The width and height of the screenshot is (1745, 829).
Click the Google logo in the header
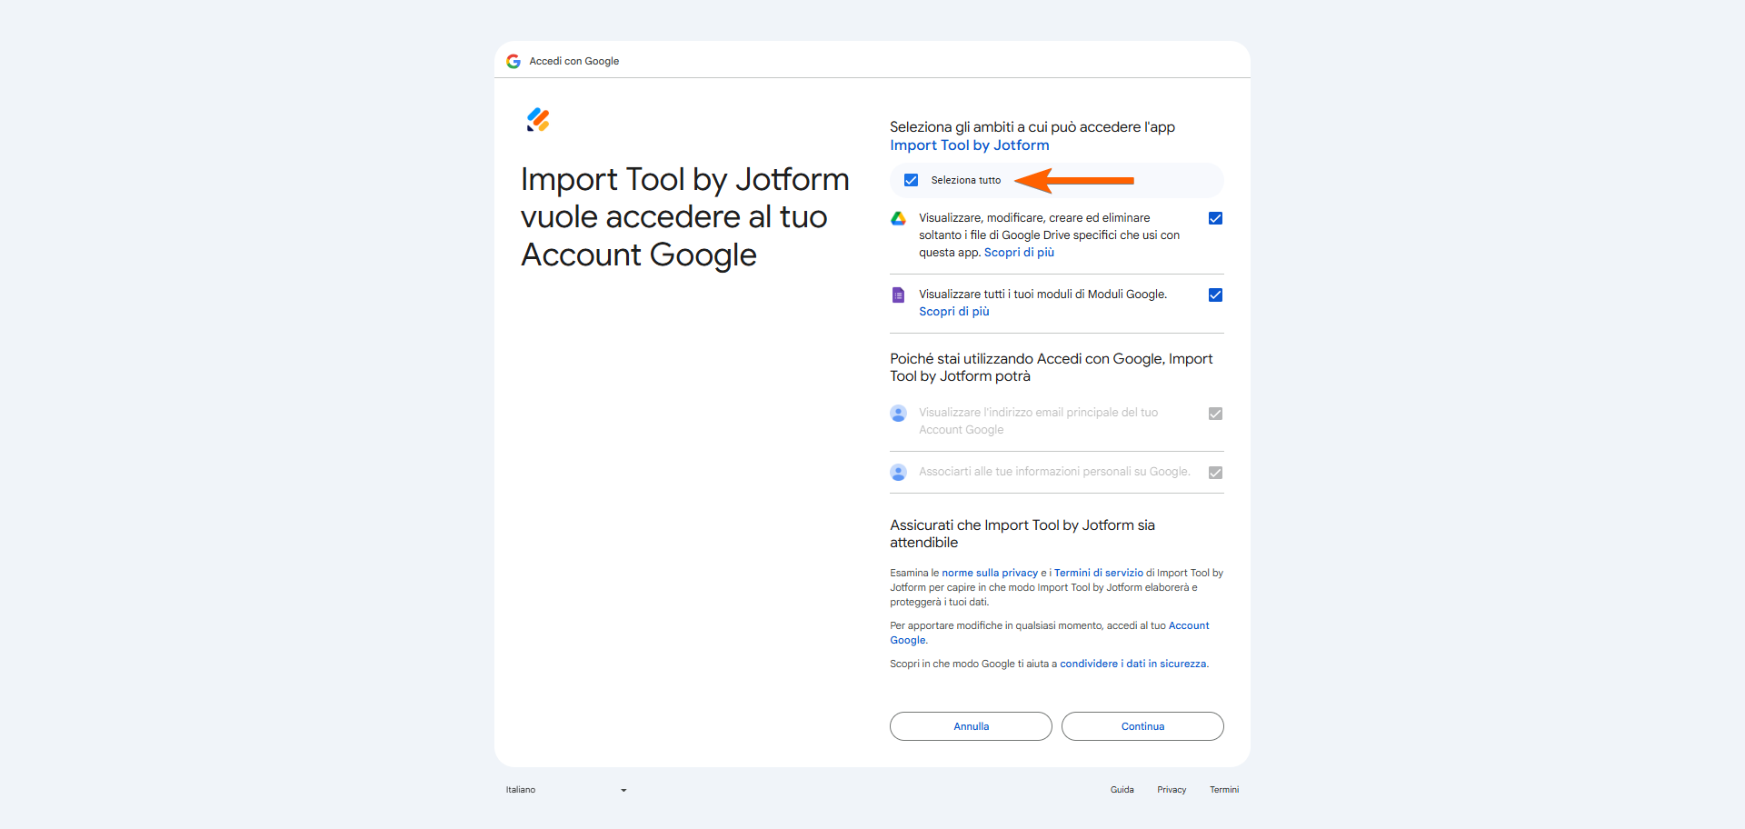coord(514,61)
